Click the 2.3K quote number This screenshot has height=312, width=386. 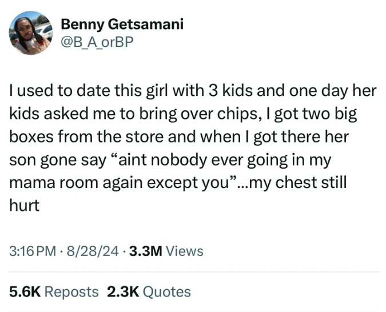[x=122, y=291]
